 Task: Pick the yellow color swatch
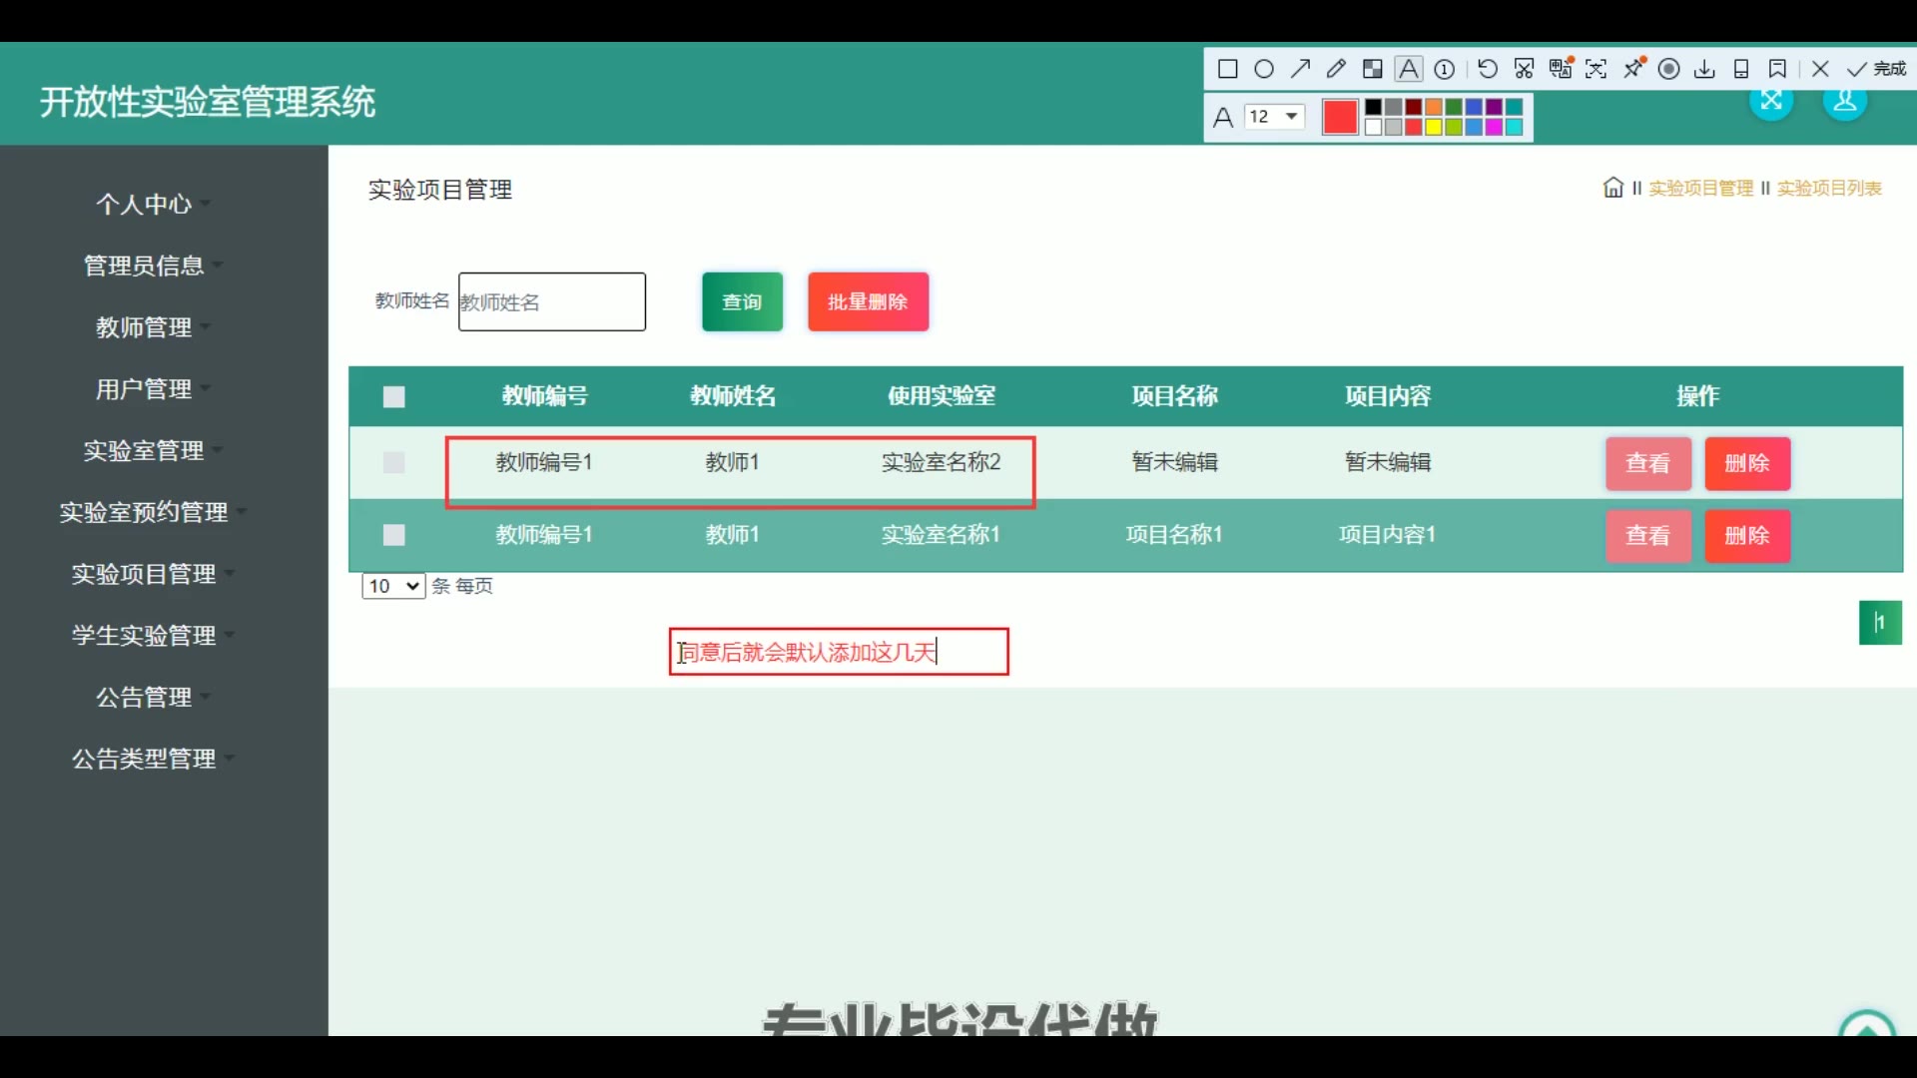pos(1434,127)
